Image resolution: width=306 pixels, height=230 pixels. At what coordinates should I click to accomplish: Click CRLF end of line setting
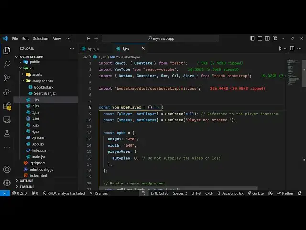point(209,193)
